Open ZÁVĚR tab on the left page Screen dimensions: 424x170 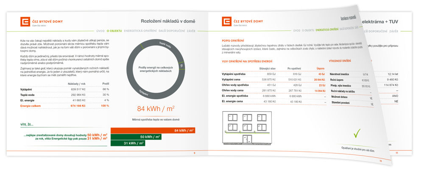coord(192,31)
